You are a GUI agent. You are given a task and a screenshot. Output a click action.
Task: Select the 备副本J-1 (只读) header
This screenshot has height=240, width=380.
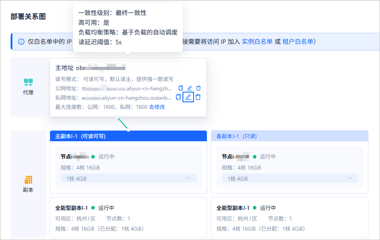point(290,136)
